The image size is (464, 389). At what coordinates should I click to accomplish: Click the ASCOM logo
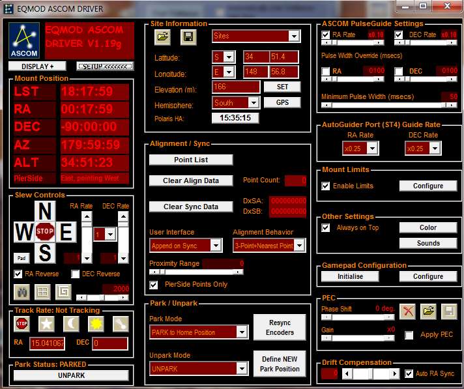click(24, 40)
